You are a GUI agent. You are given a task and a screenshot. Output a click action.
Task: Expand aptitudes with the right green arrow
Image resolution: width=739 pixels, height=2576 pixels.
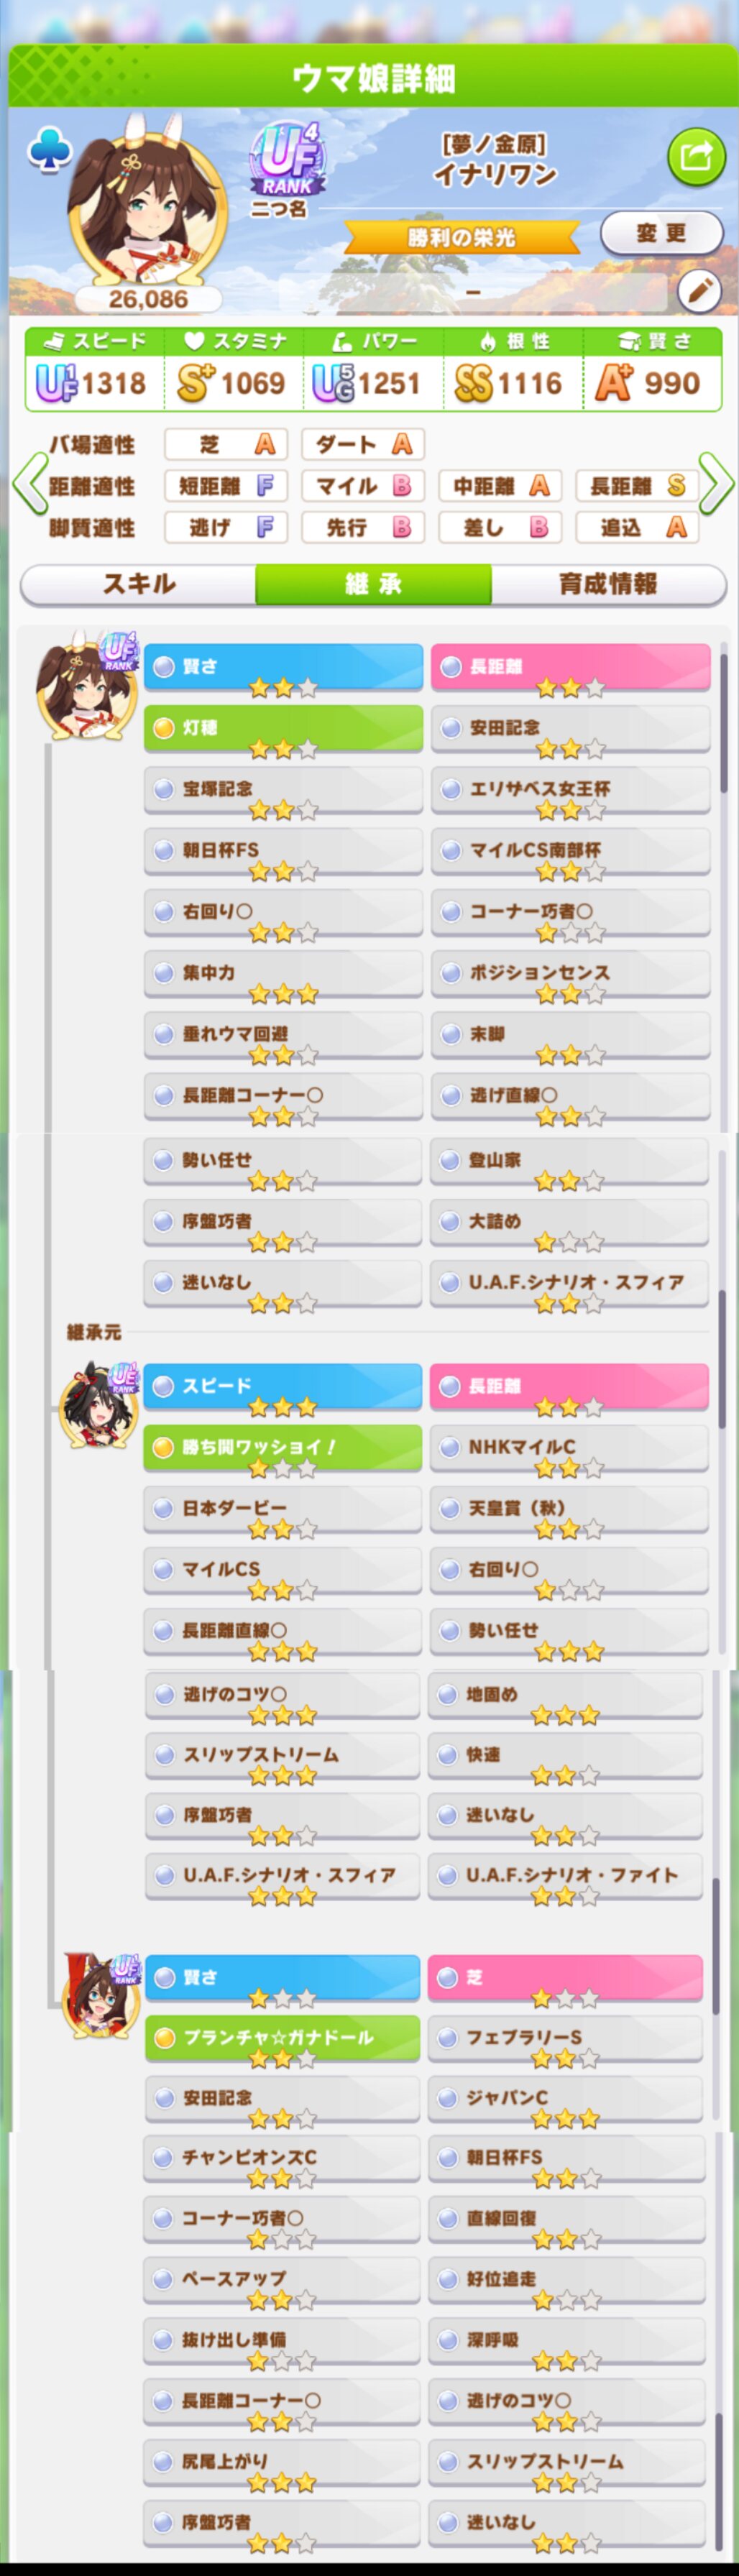coord(716,484)
